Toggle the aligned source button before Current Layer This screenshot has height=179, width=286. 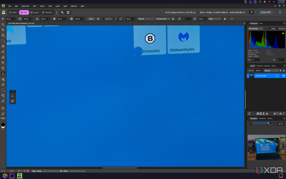pyautogui.click(x=153, y=19)
